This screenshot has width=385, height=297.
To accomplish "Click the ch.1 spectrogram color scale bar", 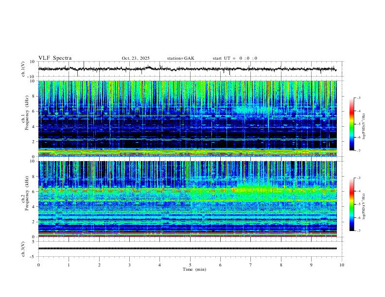I will (351, 124).
